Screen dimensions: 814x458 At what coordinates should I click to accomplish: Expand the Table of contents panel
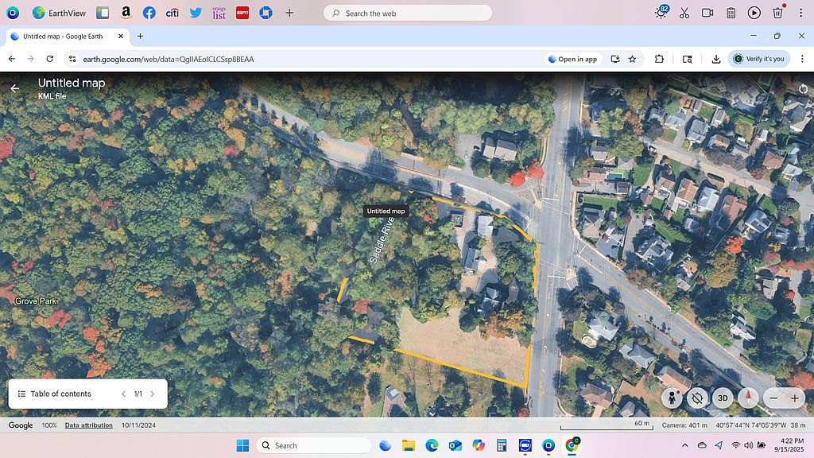point(54,394)
